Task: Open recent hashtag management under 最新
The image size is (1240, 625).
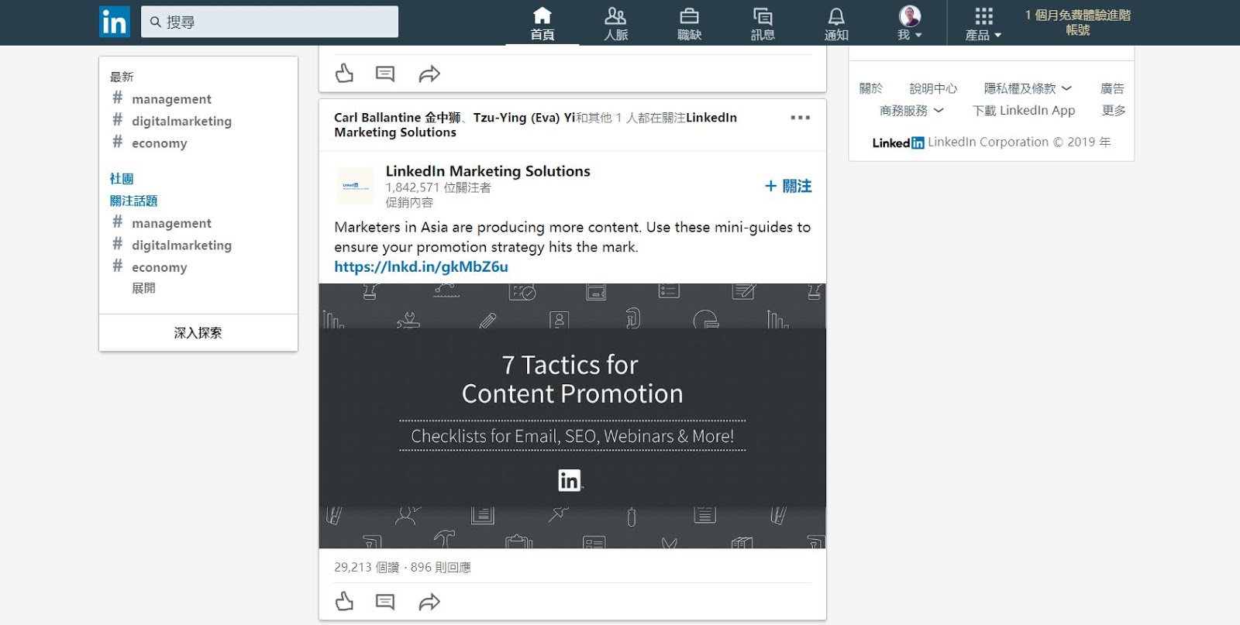Action: point(171,99)
